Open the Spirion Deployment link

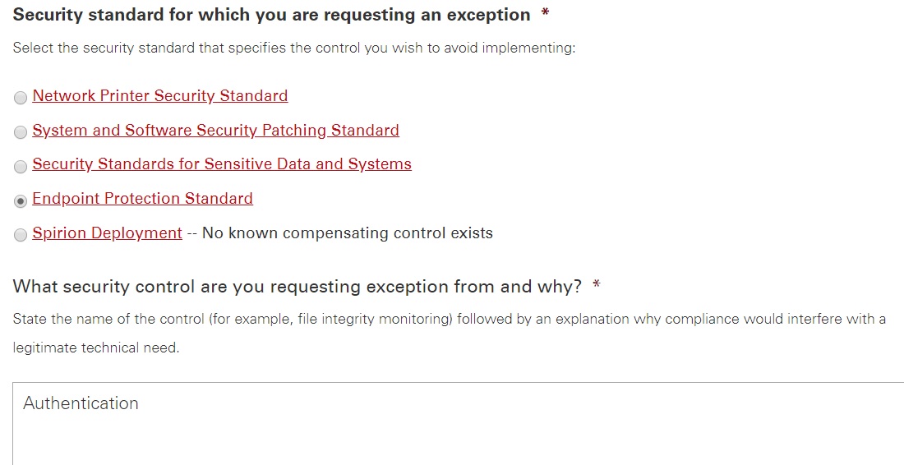click(107, 233)
